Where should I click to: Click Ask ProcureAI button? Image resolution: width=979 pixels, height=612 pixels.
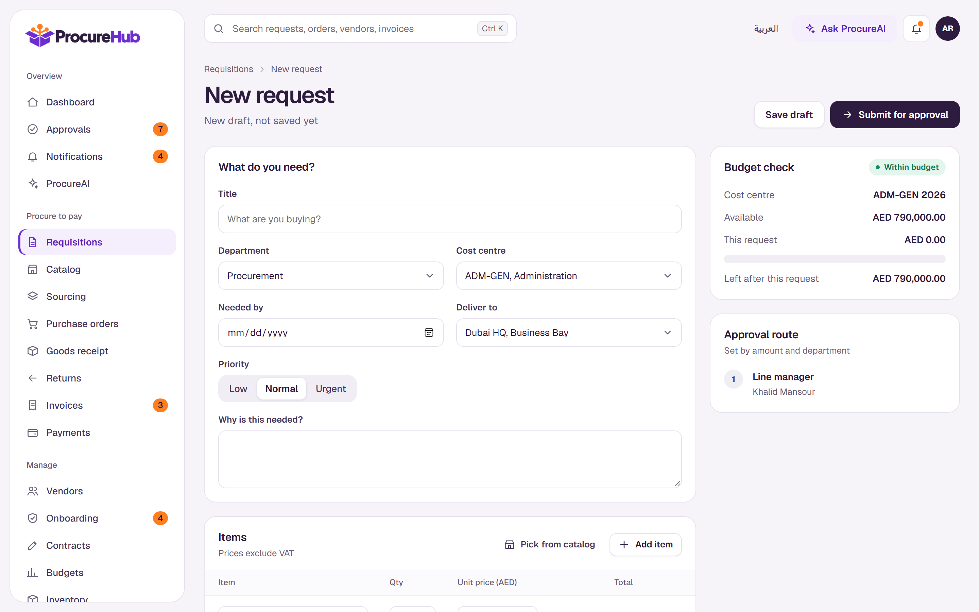point(845,29)
